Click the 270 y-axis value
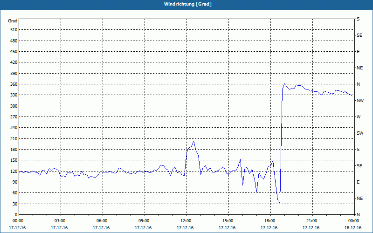 point(14,117)
